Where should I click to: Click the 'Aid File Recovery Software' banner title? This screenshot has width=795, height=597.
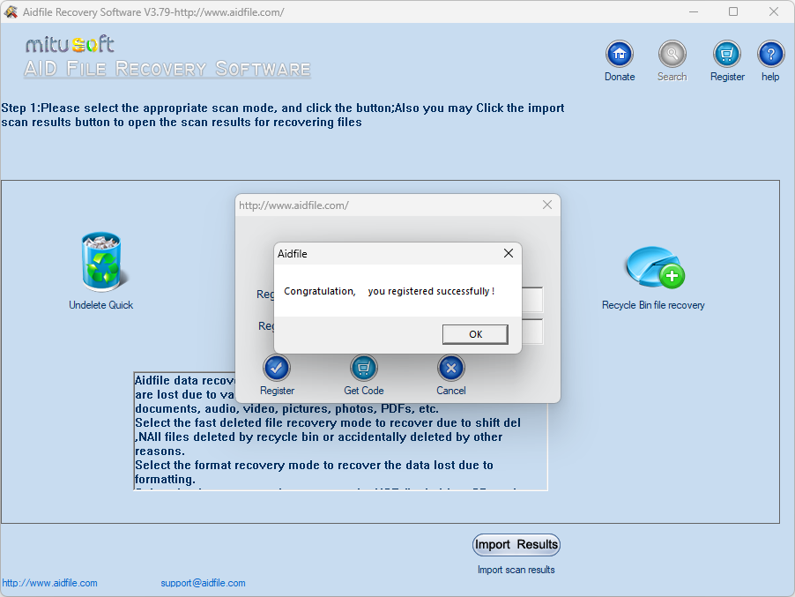[167, 69]
